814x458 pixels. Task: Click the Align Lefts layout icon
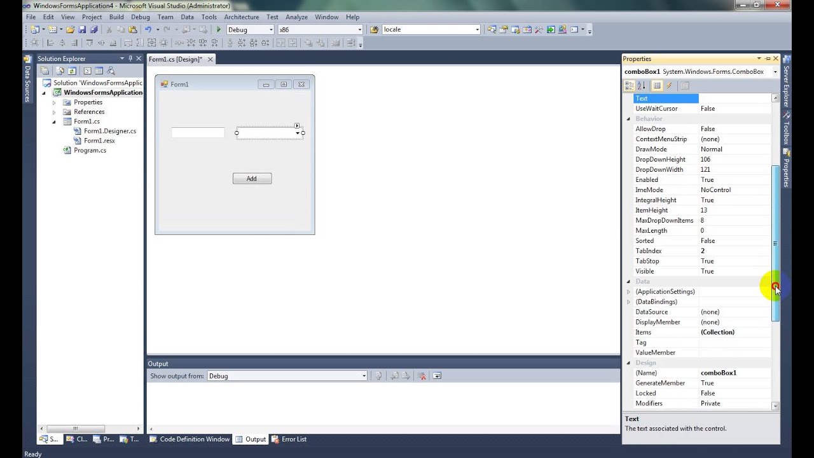tap(50, 43)
